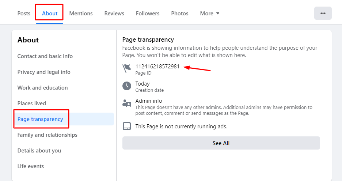Click the creation date clock icon
This screenshot has width=342, height=181.
coord(127,86)
